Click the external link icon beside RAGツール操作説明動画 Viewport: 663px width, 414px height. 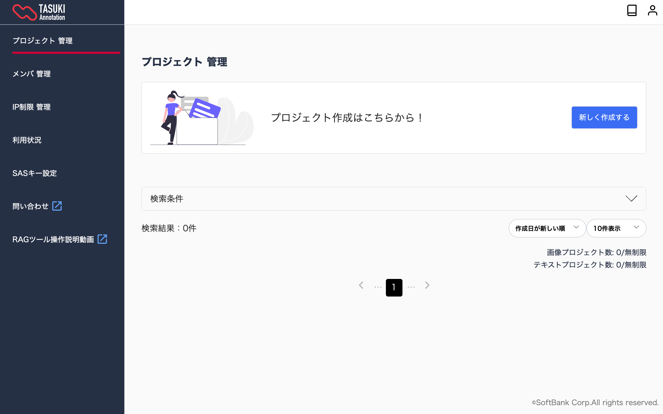[102, 239]
